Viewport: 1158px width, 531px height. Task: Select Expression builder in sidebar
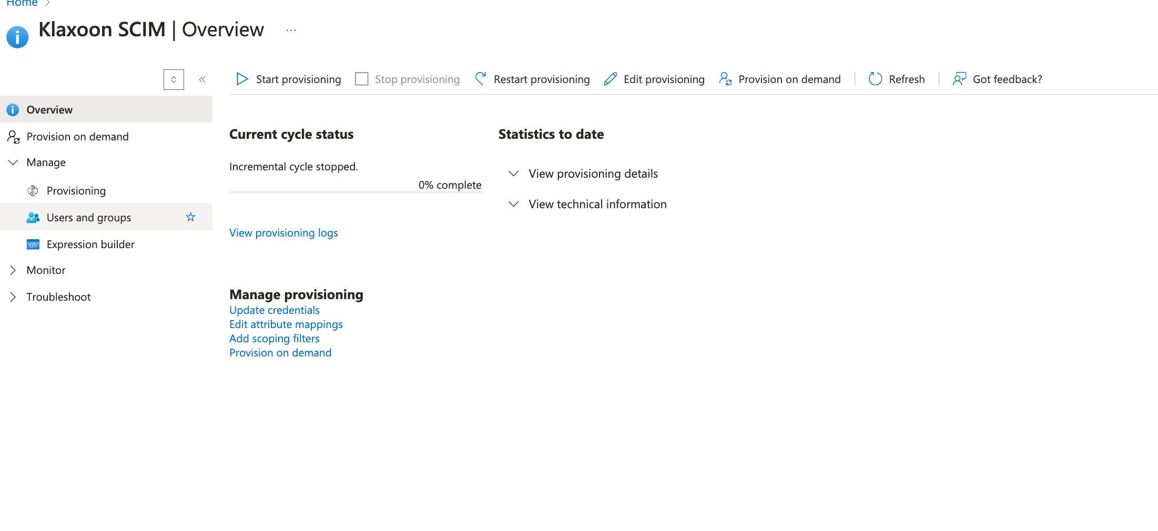90,244
